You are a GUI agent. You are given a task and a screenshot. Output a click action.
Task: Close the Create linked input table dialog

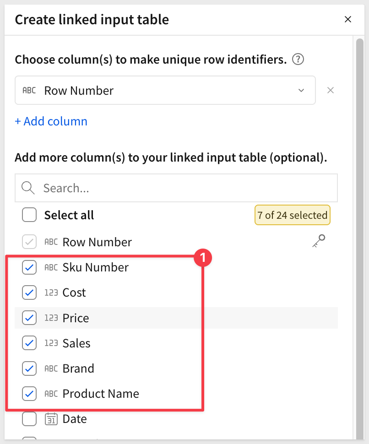click(x=348, y=19)
